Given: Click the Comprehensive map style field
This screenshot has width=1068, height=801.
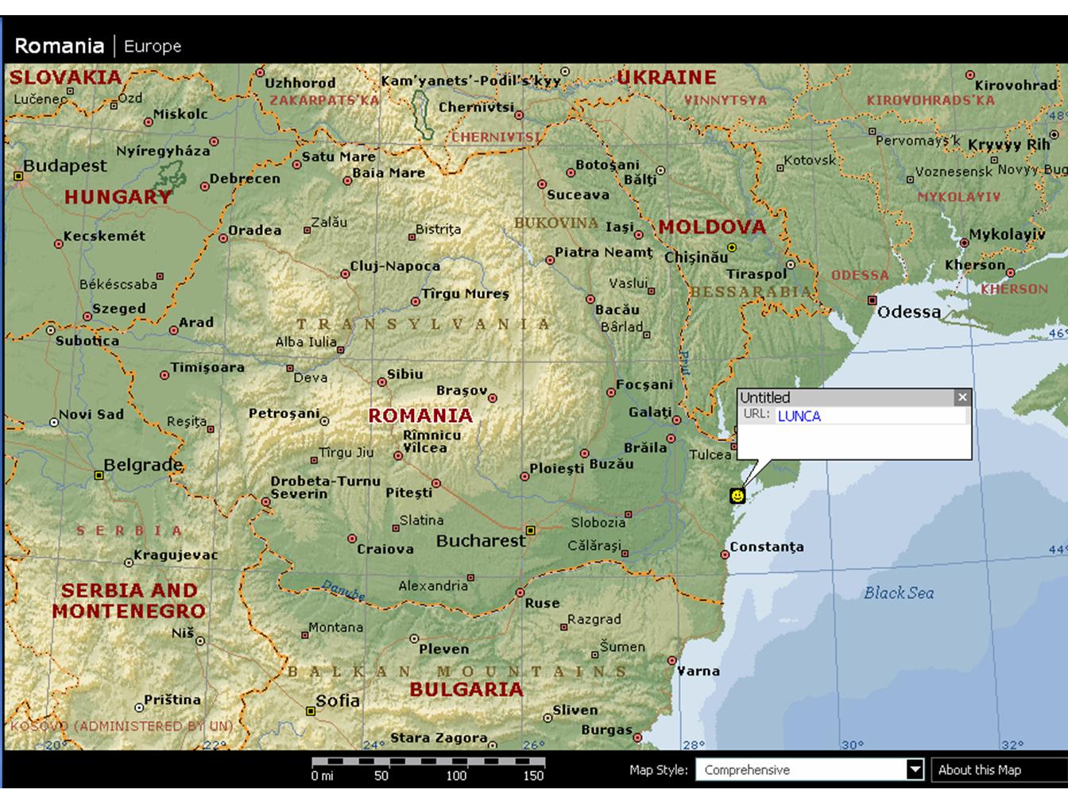Looking at the screenshot, I should [801, 769].
